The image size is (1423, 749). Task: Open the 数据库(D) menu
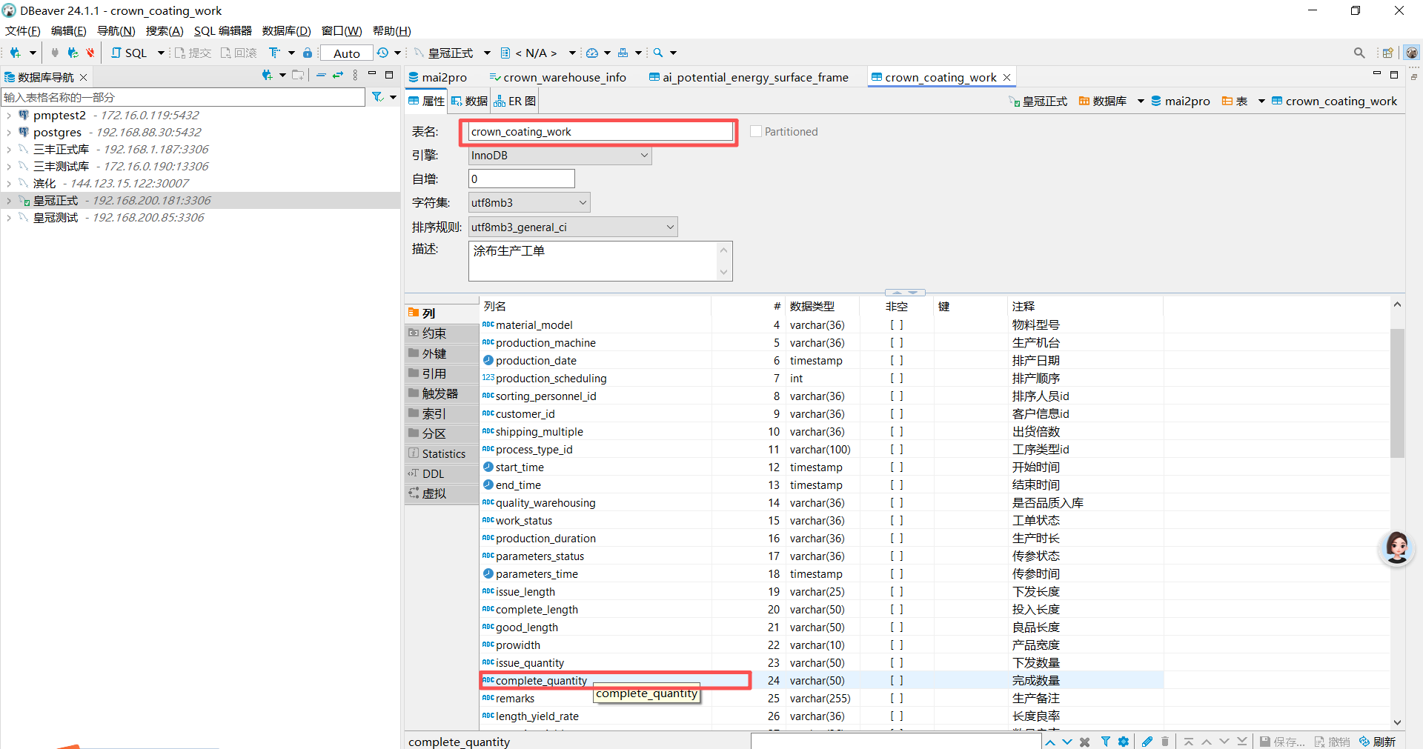pos(286,30)
